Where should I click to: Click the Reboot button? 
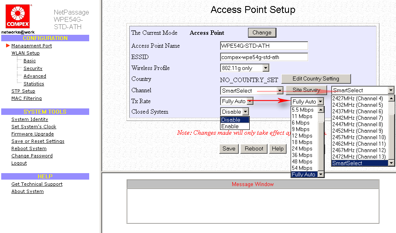(x=254, y=149)
